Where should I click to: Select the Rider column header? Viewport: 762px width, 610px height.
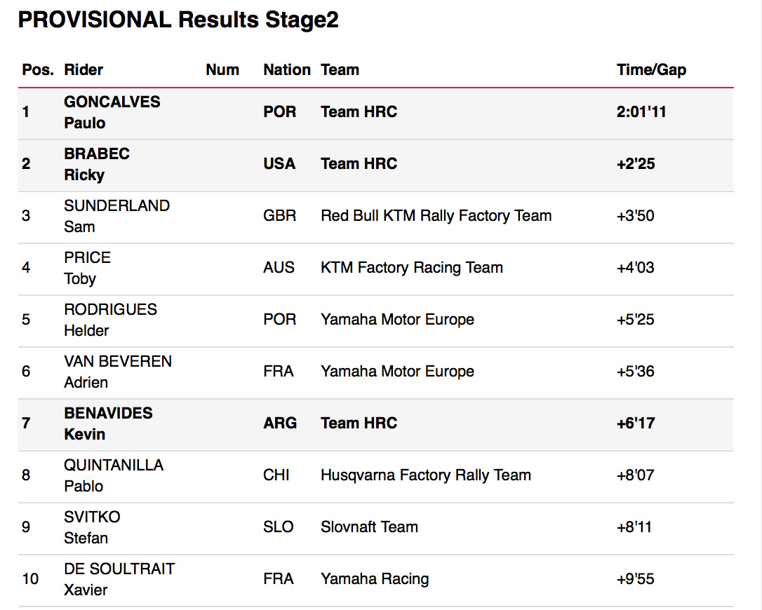pyautogui.click(x=83, y=70)
